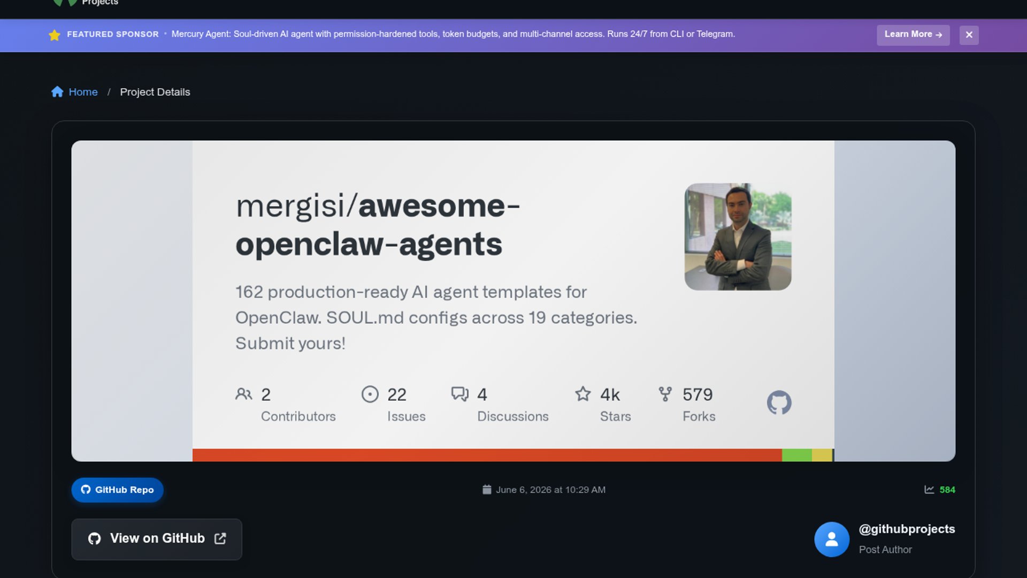Click the Post Author label
This screenshot has height=578, width=1027.
point(885,550)
